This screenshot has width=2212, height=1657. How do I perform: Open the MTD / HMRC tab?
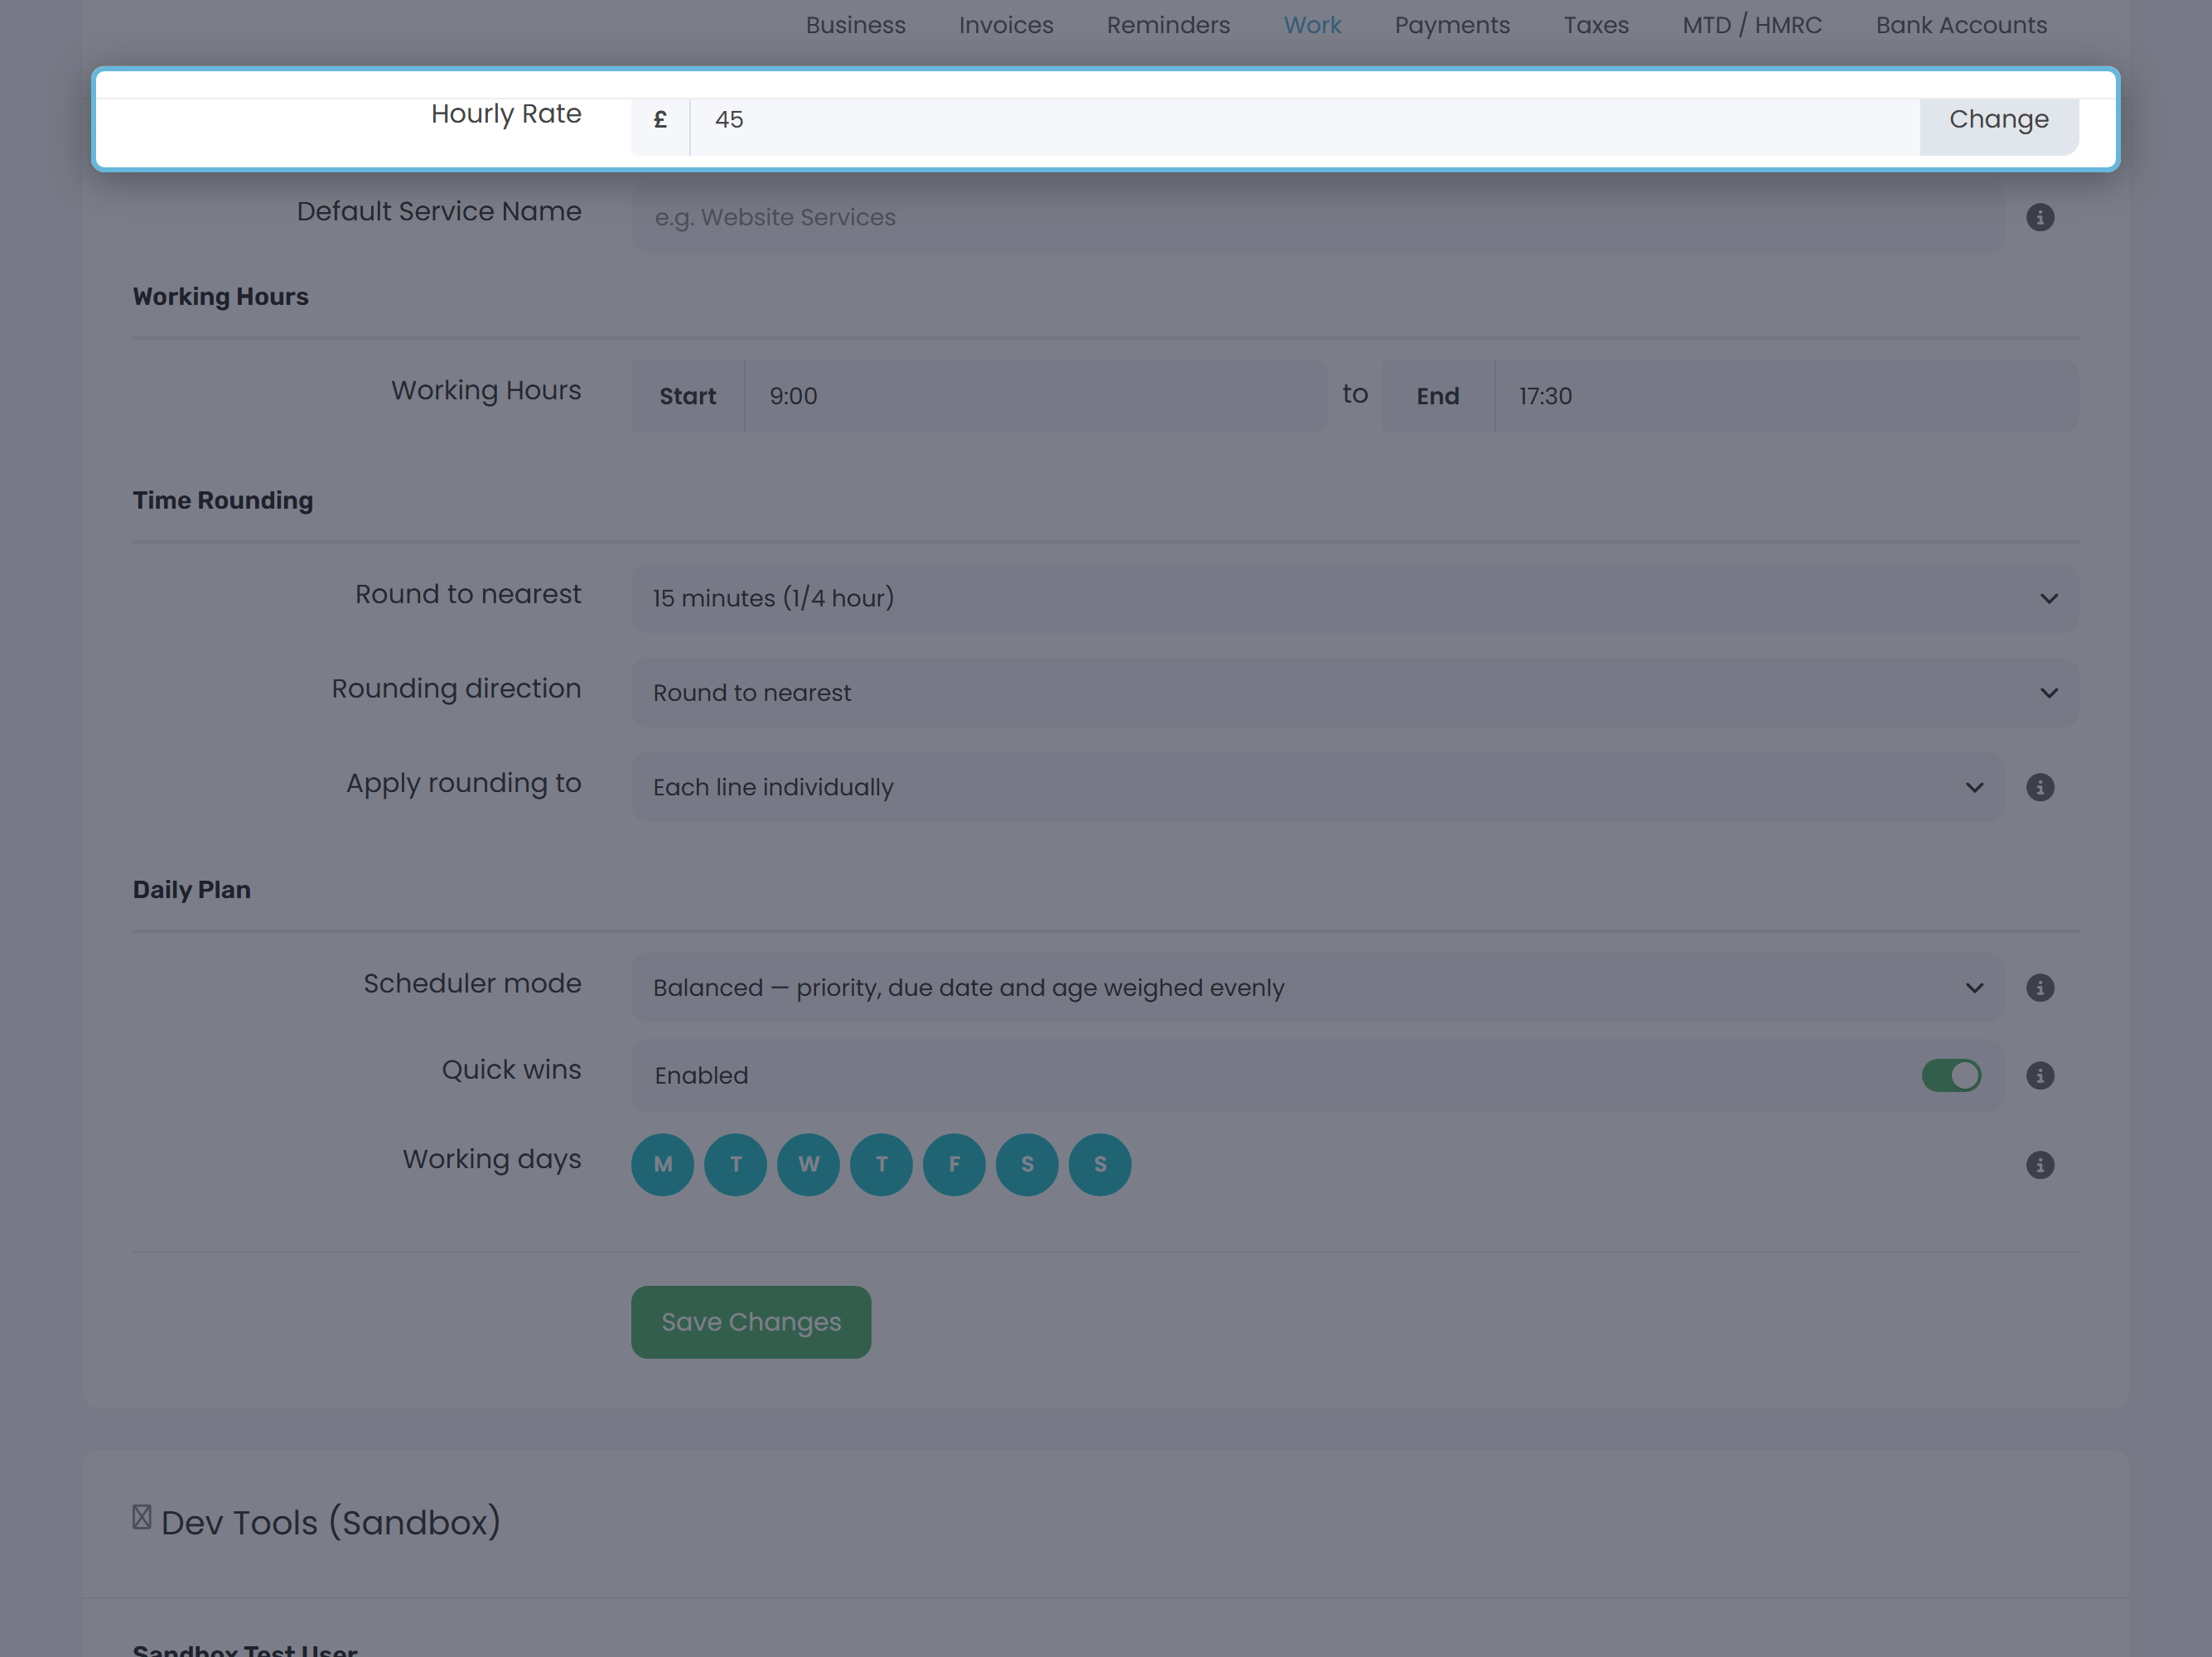pyautogui.click(x=1752, y=25)
